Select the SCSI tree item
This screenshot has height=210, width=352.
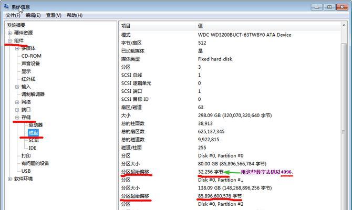point(34,141)
